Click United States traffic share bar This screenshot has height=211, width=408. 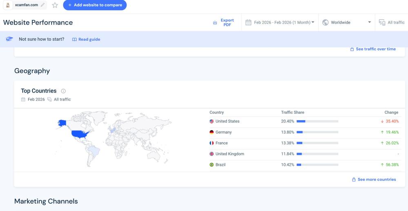tap(317, 121)
